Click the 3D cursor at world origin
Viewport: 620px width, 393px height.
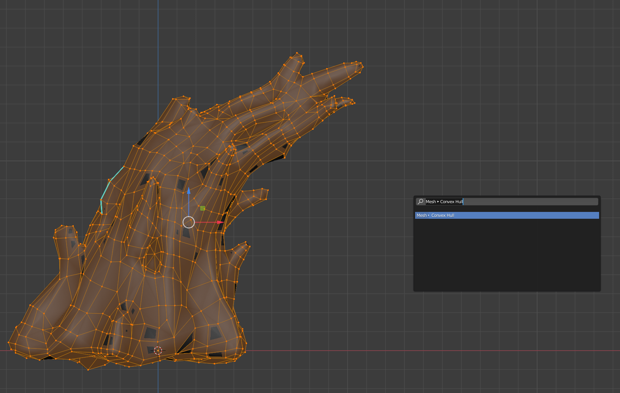click(x=158, y=350)
